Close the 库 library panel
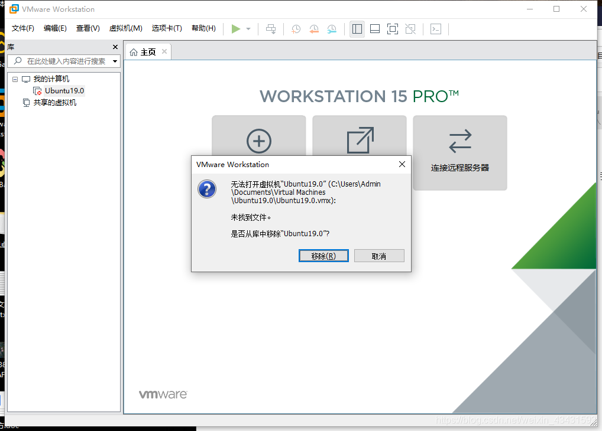Screen dimensions: 602x431 pos(115,47)
